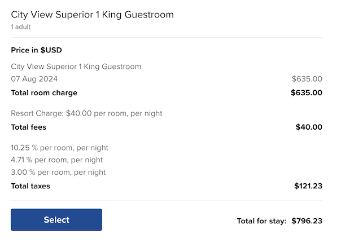Click the 4.71 % per room tax line
The image size is (341, 243).
56,160
